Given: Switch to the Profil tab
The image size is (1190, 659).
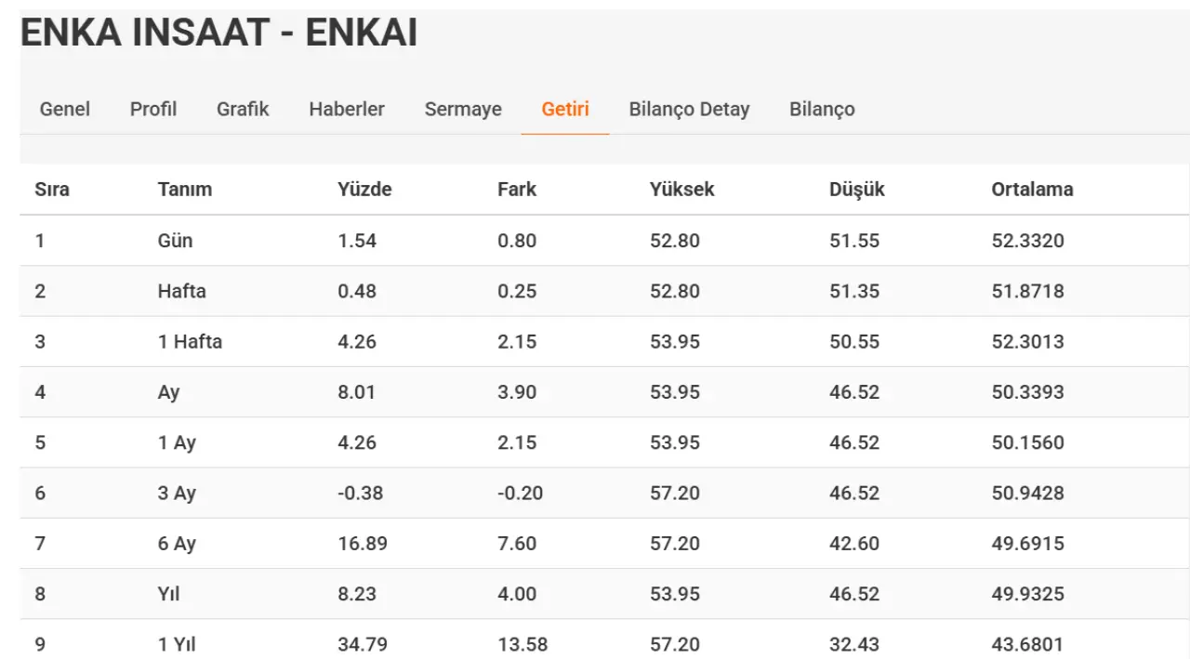Looking at the screenshot, I should pos(153,109).
